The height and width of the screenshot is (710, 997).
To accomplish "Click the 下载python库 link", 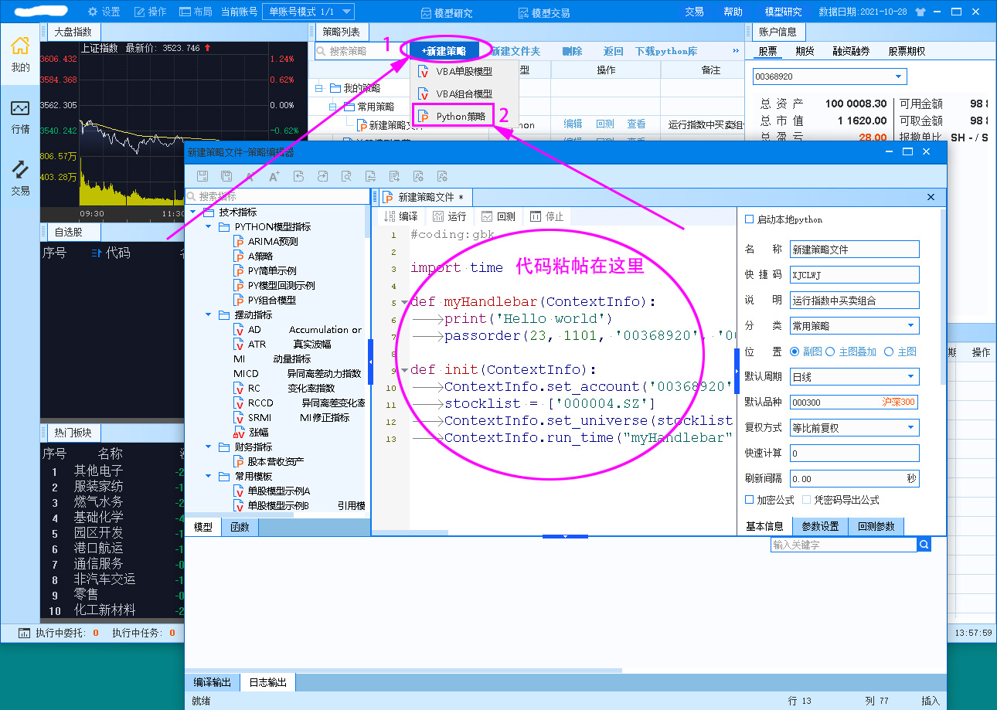I will coord(666,51).
